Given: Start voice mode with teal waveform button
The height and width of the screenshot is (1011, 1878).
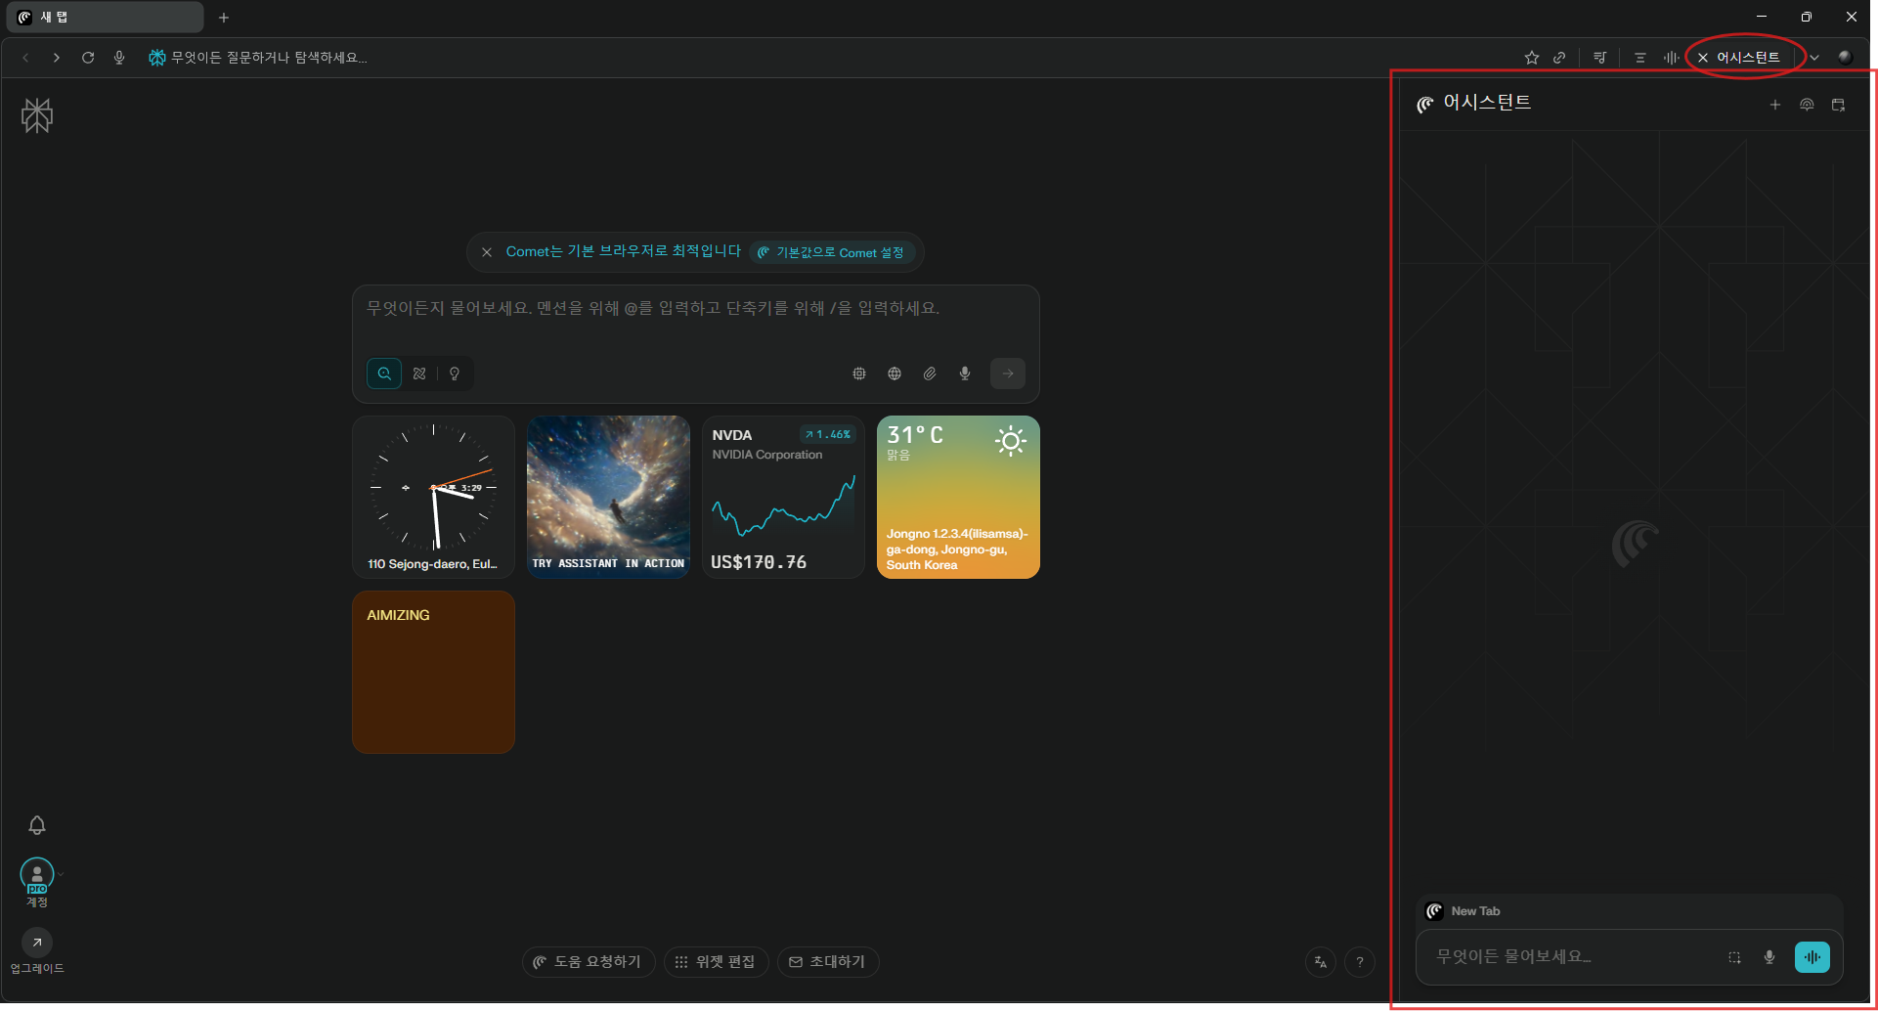Looking at the screenshot, I should tap(1812, 957).
